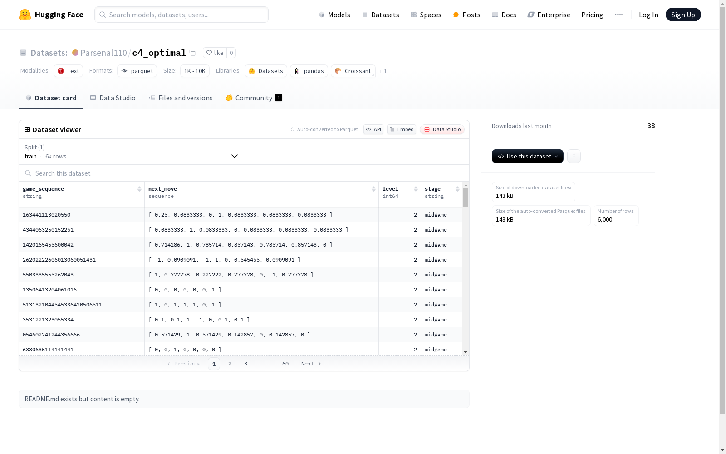The image size is (726, 454).
Task: Open the Spaces menu item
Action: [426, 15]
